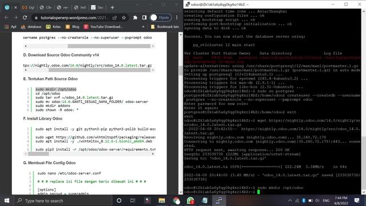Screen dimensions: 366x206
Task: Click the terminal window scroll down arrow
Action: [x=364, y=192]
